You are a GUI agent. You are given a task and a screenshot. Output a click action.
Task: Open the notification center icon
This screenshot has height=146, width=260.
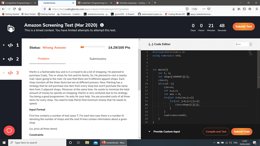(255, 143)
